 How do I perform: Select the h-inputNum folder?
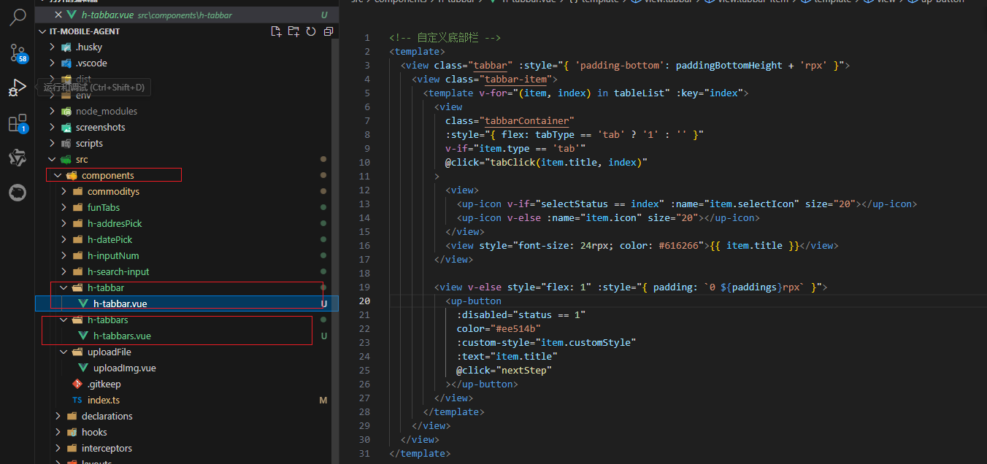click(187, 255)
